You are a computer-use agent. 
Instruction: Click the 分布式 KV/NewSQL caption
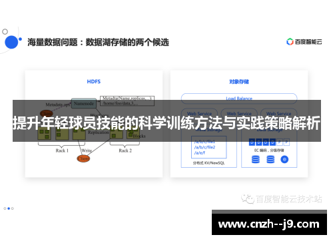[208, 163]
